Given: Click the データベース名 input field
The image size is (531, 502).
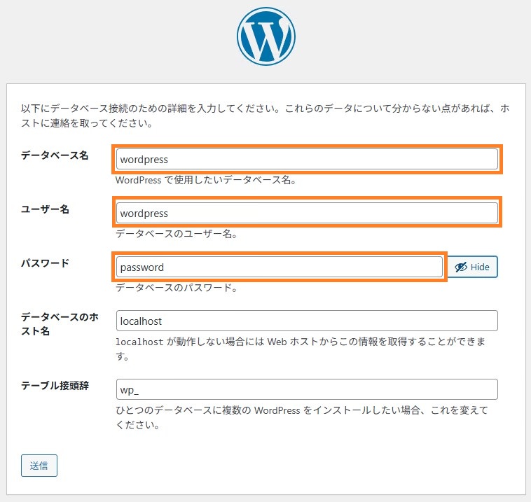Looking at the screenshot, I should [307, 160].
